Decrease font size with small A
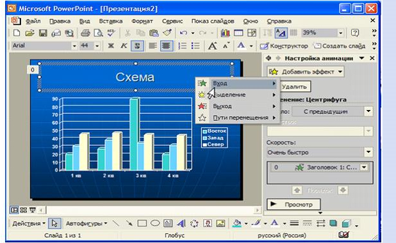396x243 pixels. coord(226,45)
